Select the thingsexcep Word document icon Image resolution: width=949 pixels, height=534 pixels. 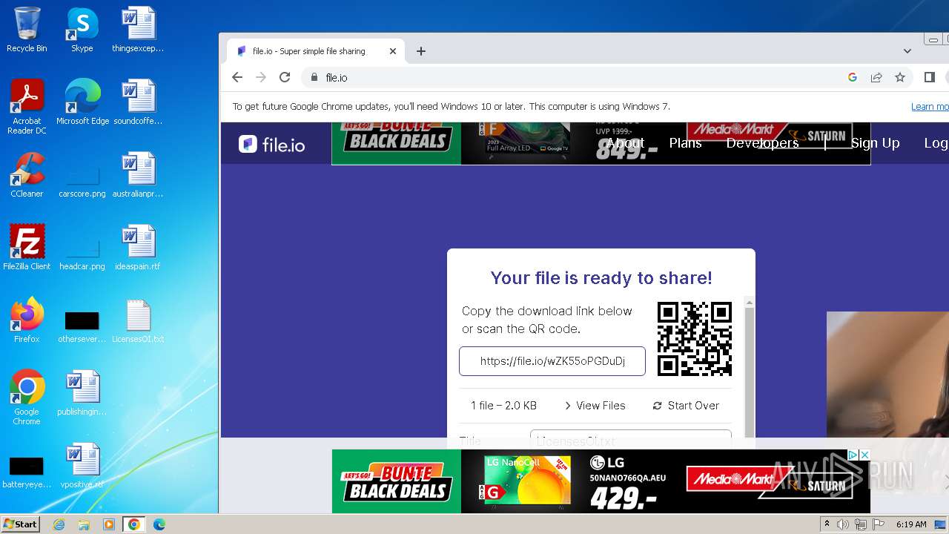tap(138, 30)
